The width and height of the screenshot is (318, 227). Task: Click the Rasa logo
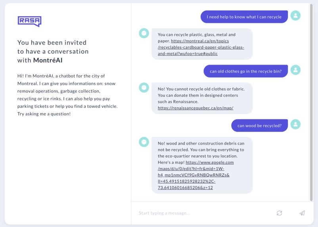coord(30,21)
